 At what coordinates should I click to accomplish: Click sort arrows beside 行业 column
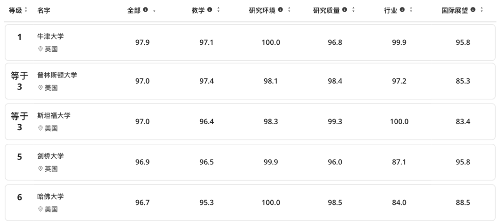coord(411,10)
